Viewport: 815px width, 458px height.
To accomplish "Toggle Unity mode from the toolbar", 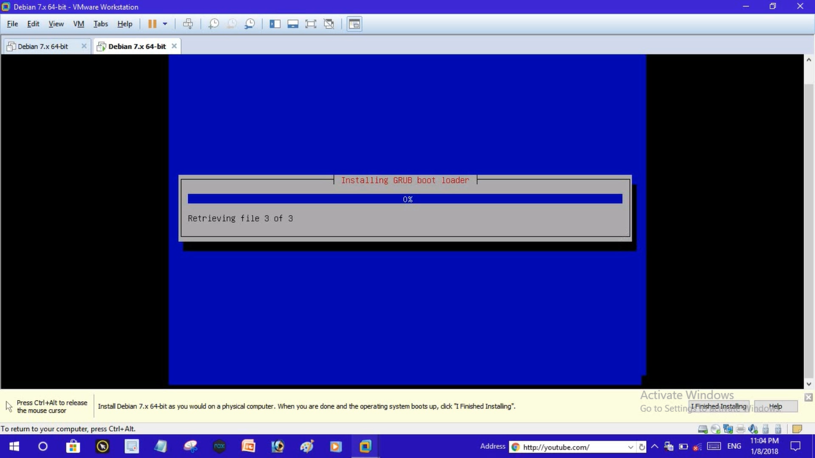I will tap(328, 23).
